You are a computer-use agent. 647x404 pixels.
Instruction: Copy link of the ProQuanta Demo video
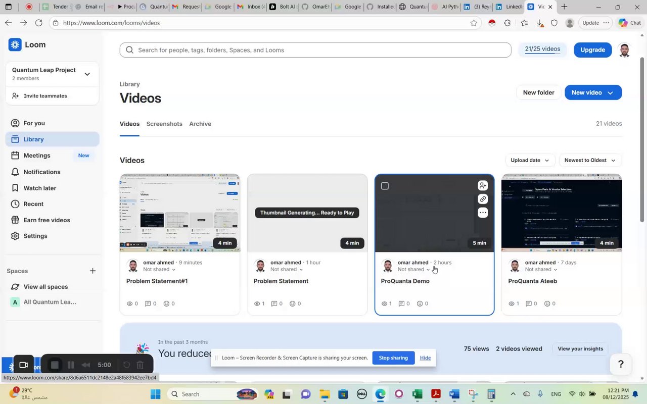483,199
